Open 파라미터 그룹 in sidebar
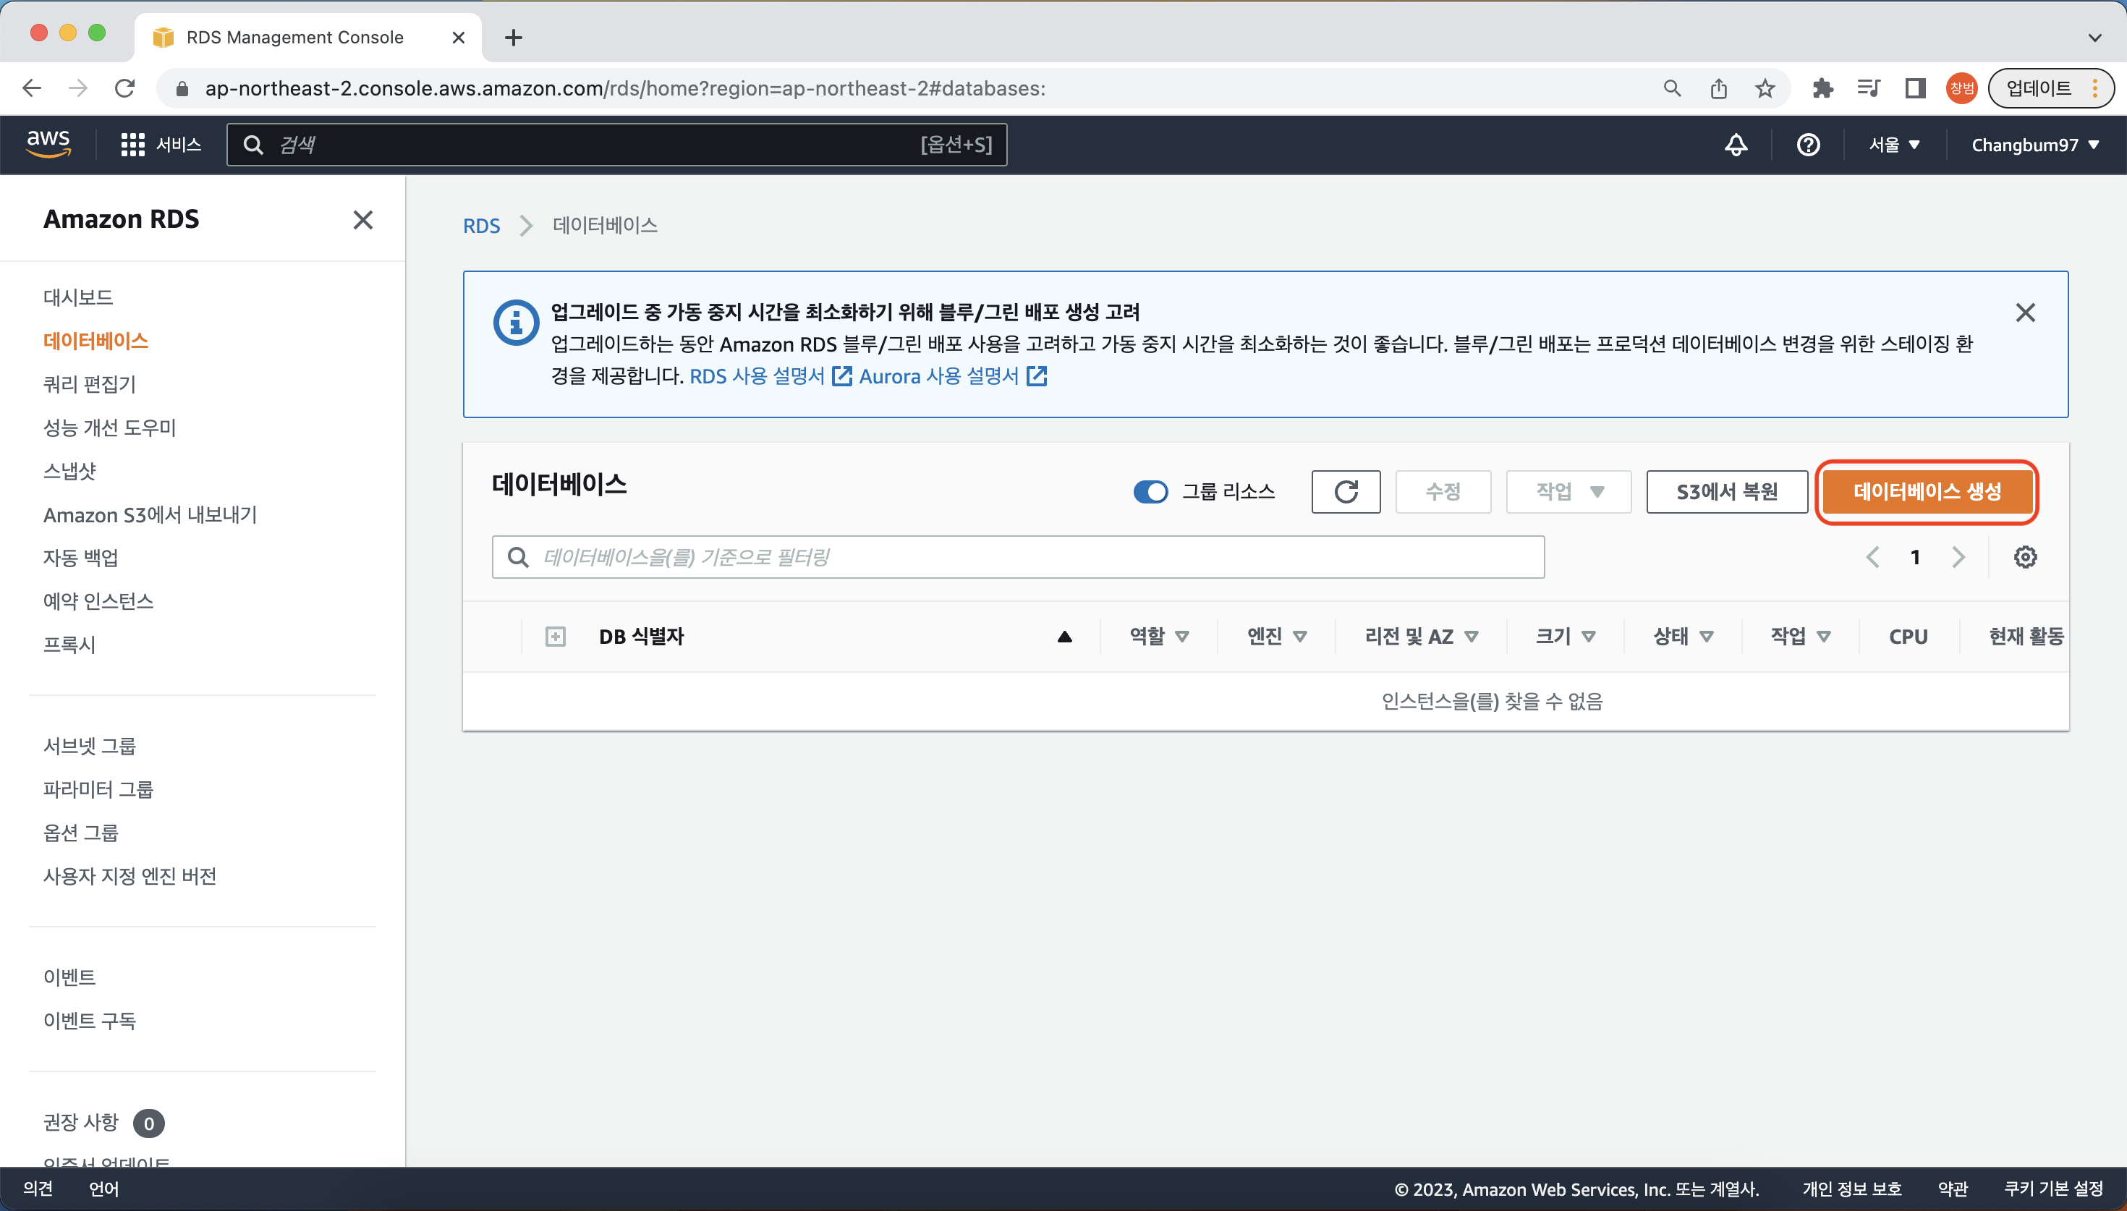Image resolution: width=2127 pixels, height=1211 pixels. (x=98, y=789)
